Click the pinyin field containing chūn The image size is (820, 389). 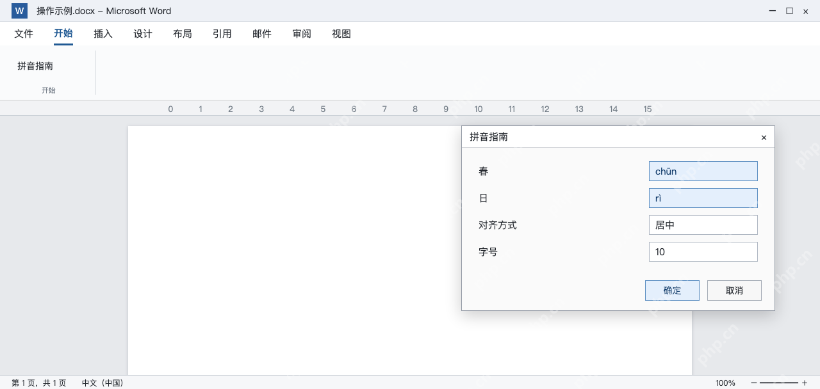pos(703,171)
